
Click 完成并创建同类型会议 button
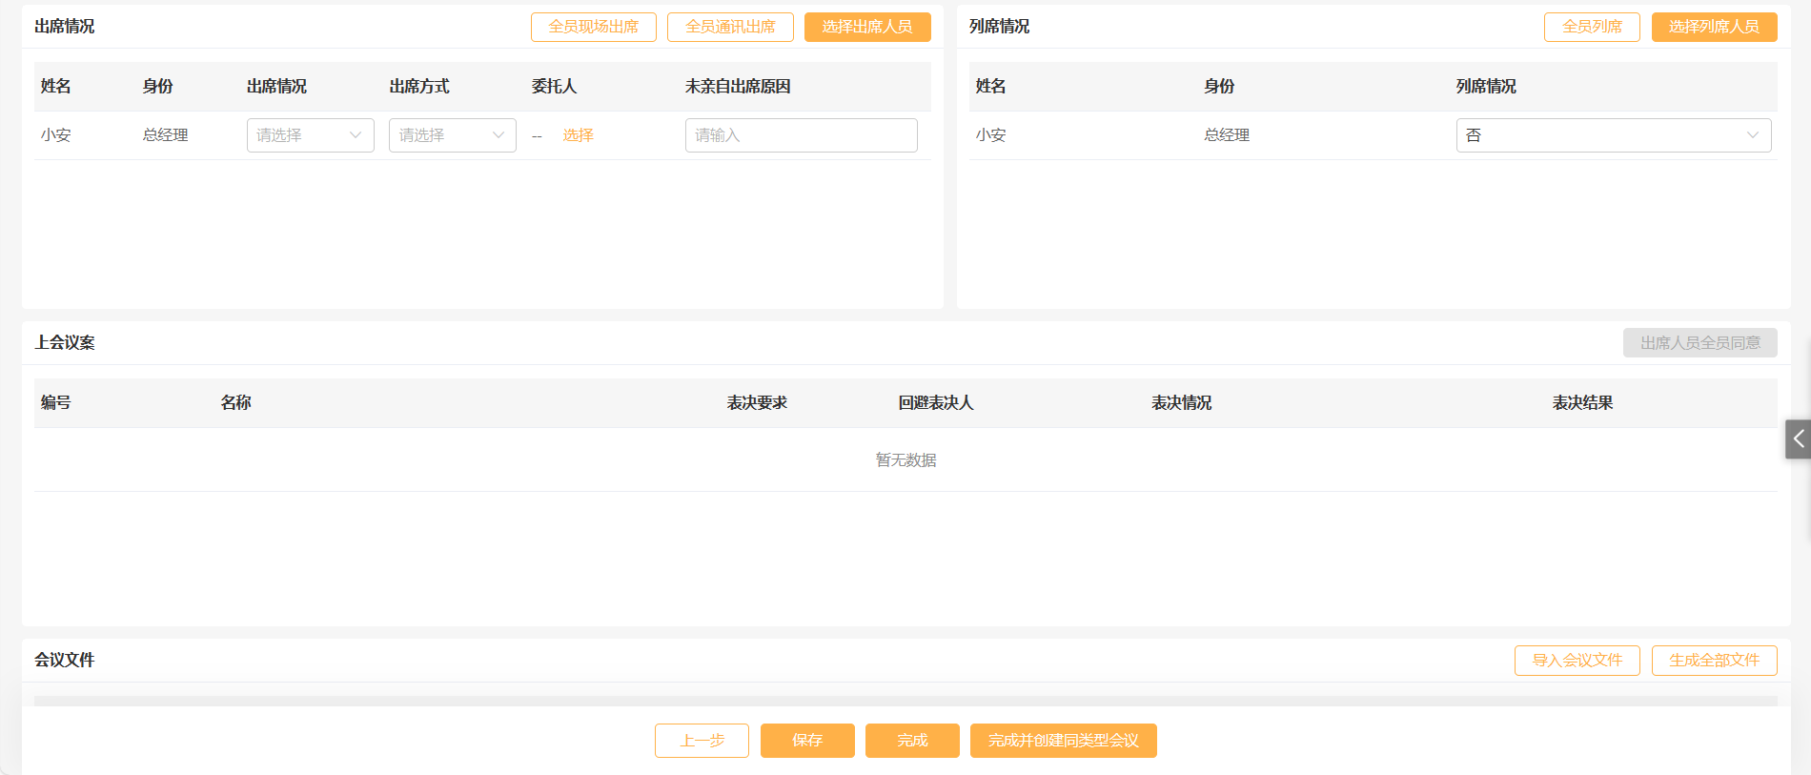(1064, 741)
